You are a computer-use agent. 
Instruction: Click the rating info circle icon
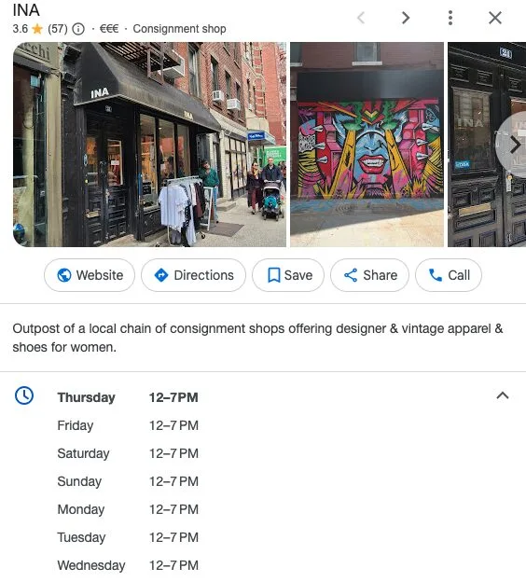[x=78, y=29]
